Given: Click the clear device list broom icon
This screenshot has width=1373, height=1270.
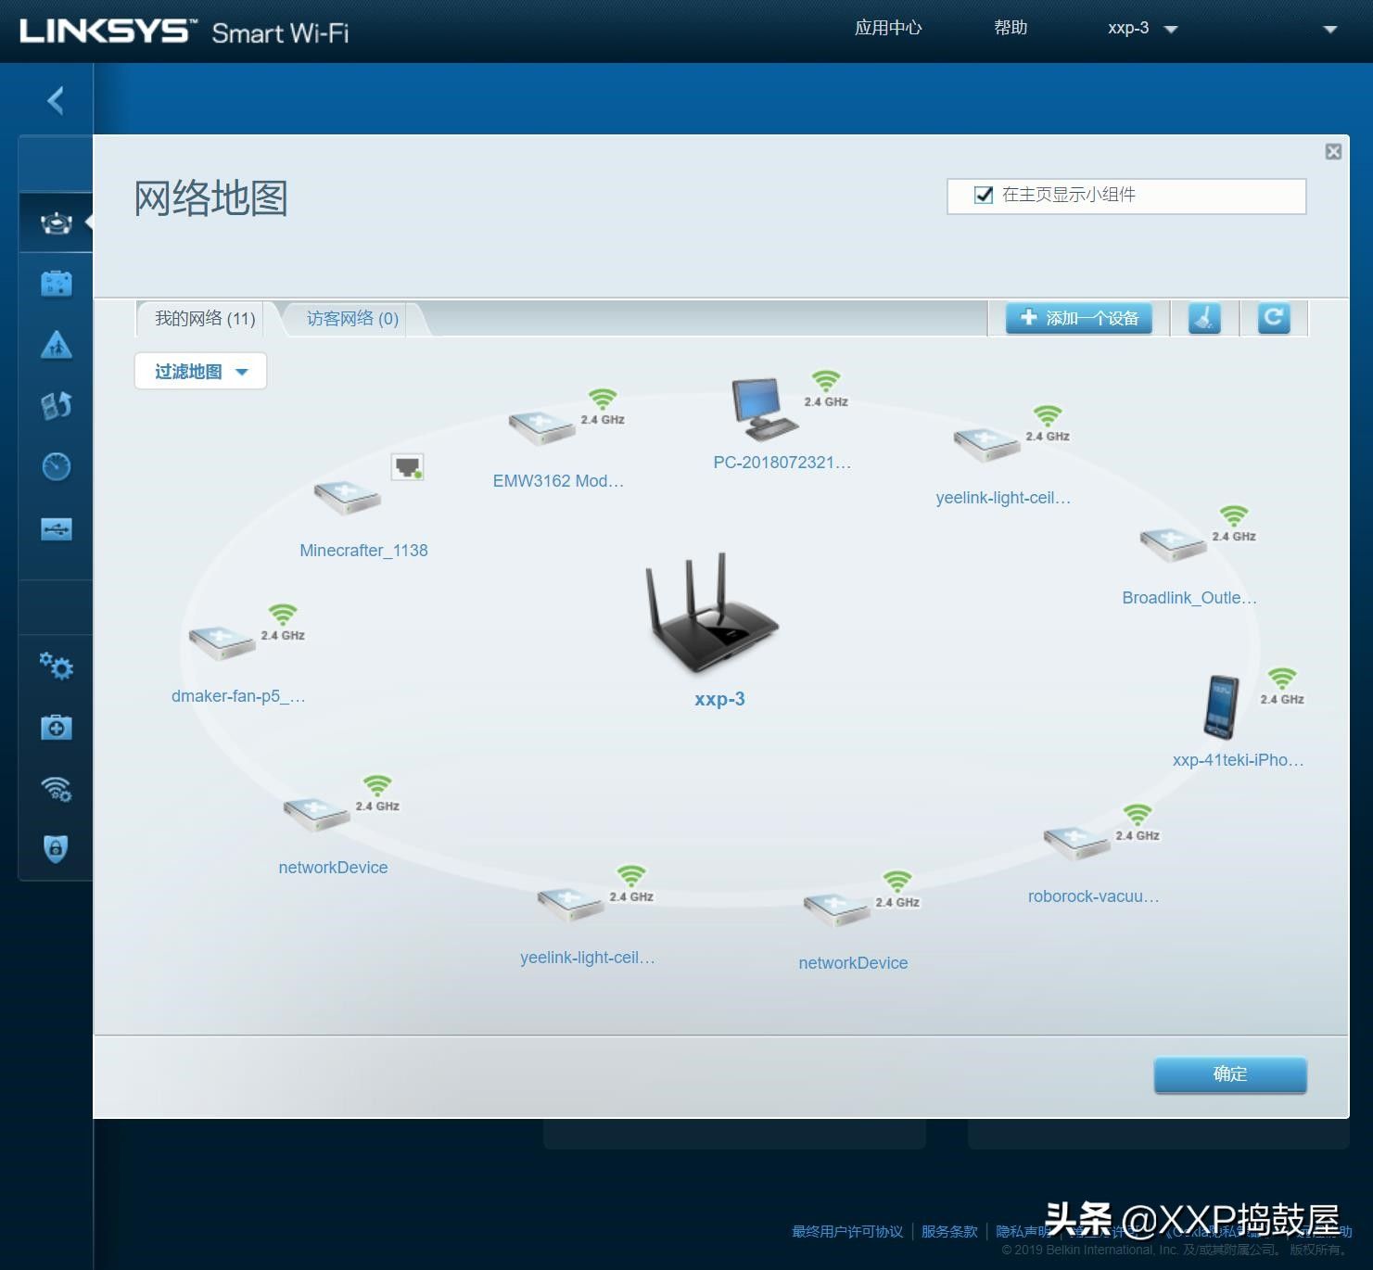Looking at the screenshot, I should pos(1204,318).
